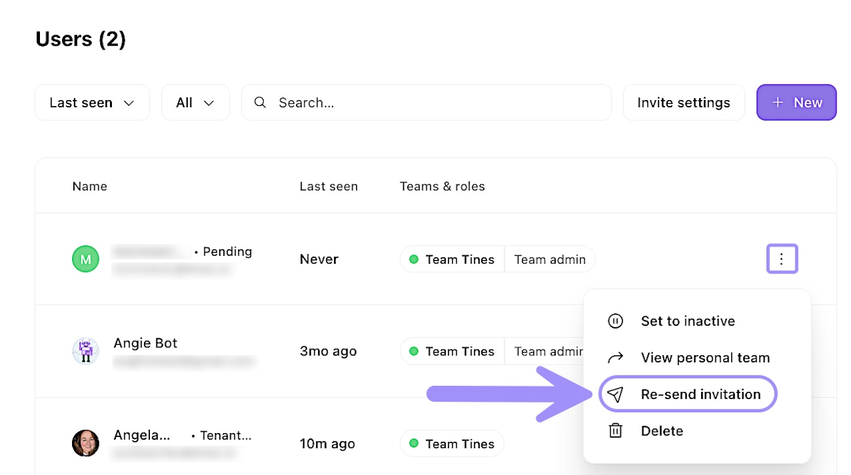Click the magnifier icon in search box
851x475 pixels.
[x=260, y=103]
